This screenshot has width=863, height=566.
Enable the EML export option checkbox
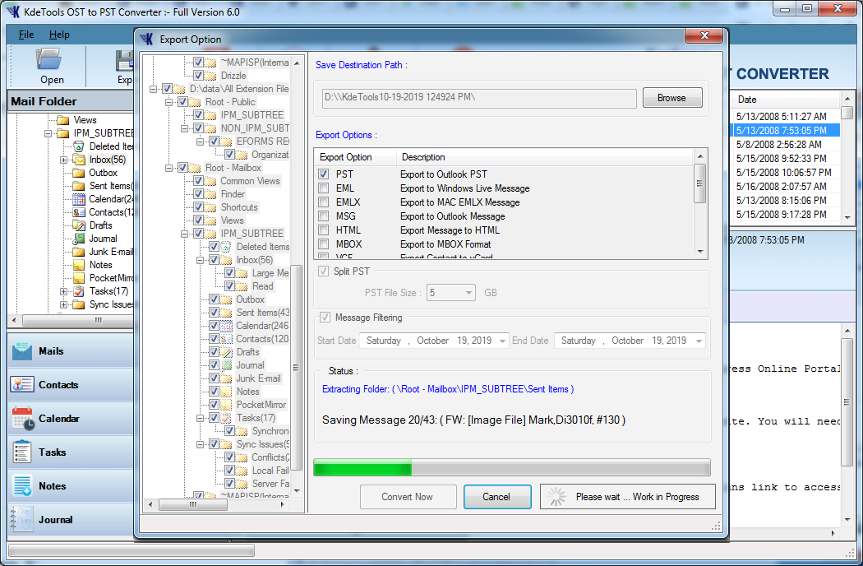click(x=324, y=188)
